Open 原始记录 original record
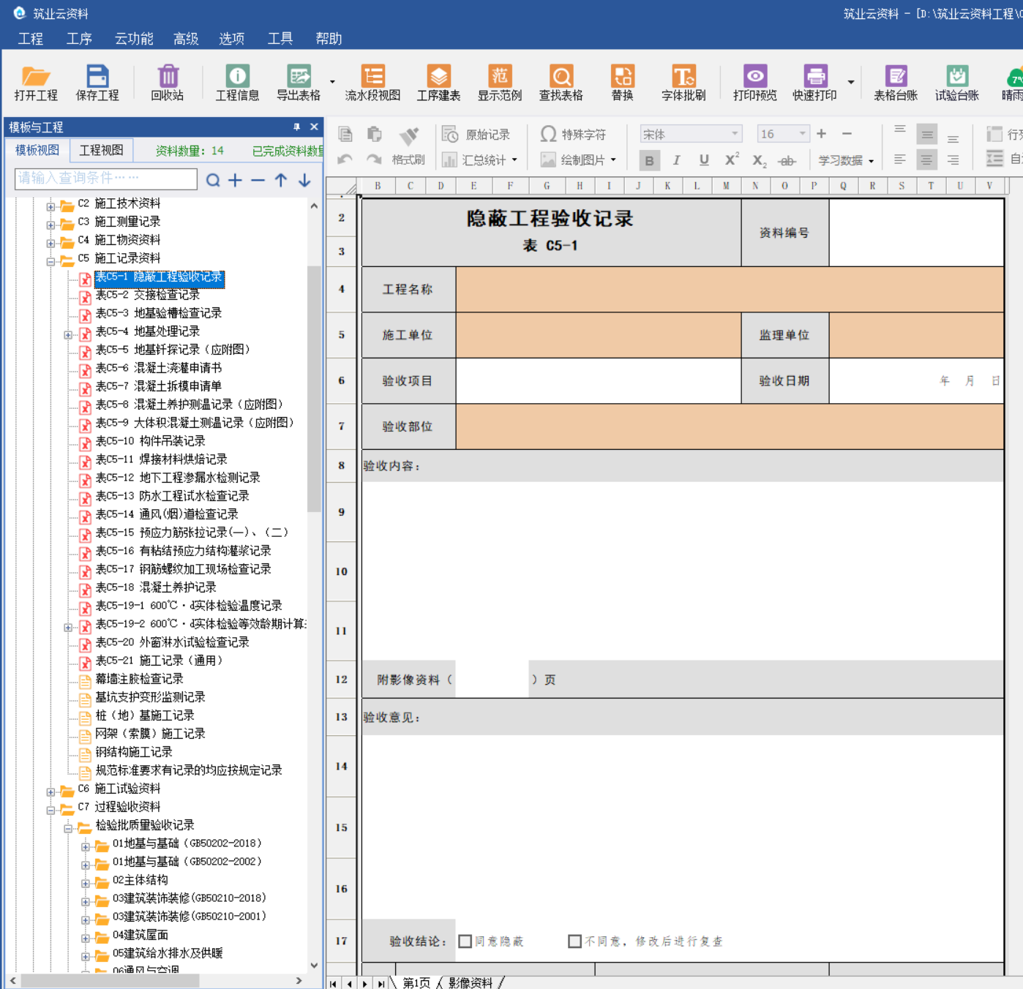 point(476,135)
